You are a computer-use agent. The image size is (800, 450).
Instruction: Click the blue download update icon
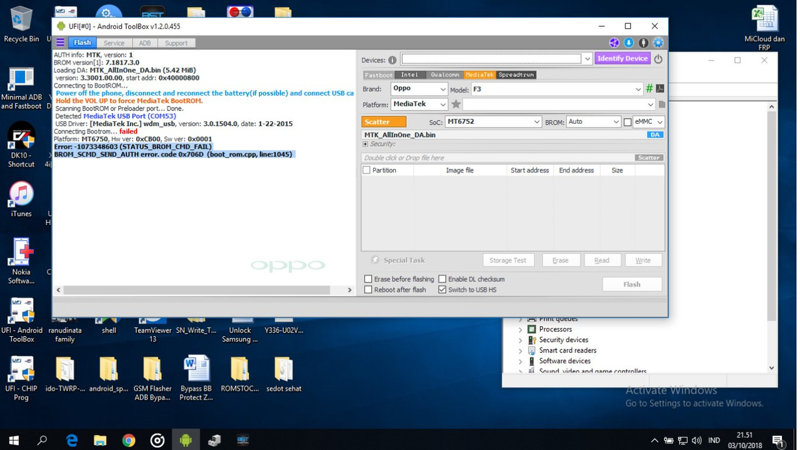pyautogui.click(x=629, y=42)
